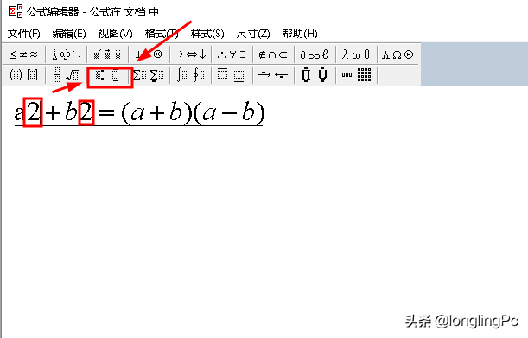Screen dimensions: 528x338
Task: Open subscript and superscript templates palette
Action: click(x=107, y=75)
